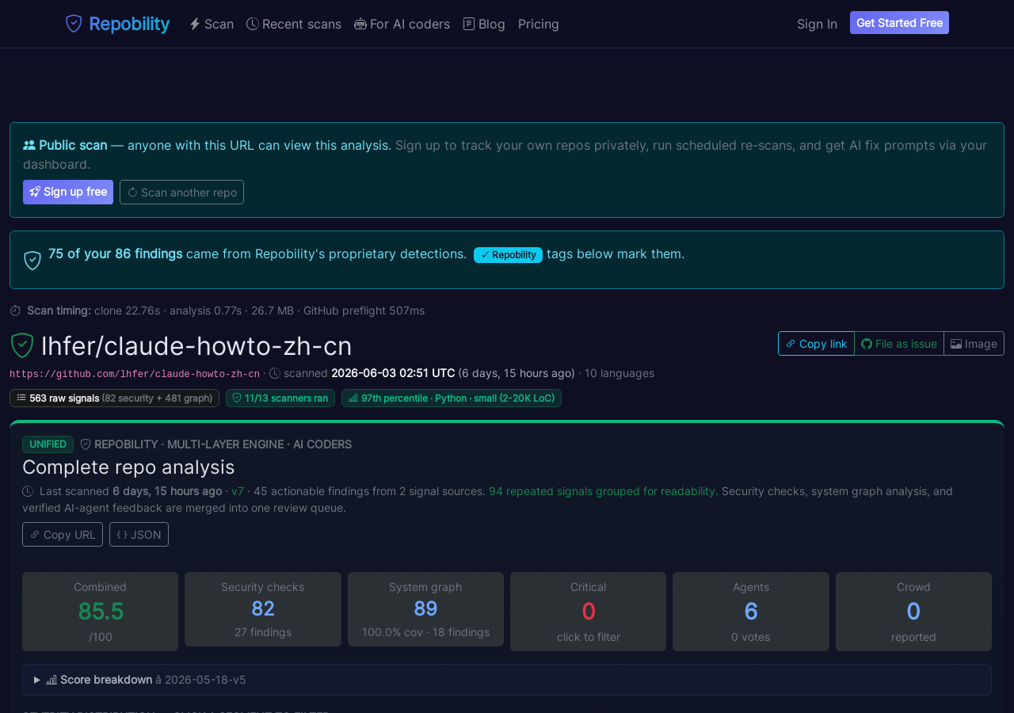The width and height of the screenshot is (1014, 713).
Task: Click the Sign In link
Action: [817, 24]
